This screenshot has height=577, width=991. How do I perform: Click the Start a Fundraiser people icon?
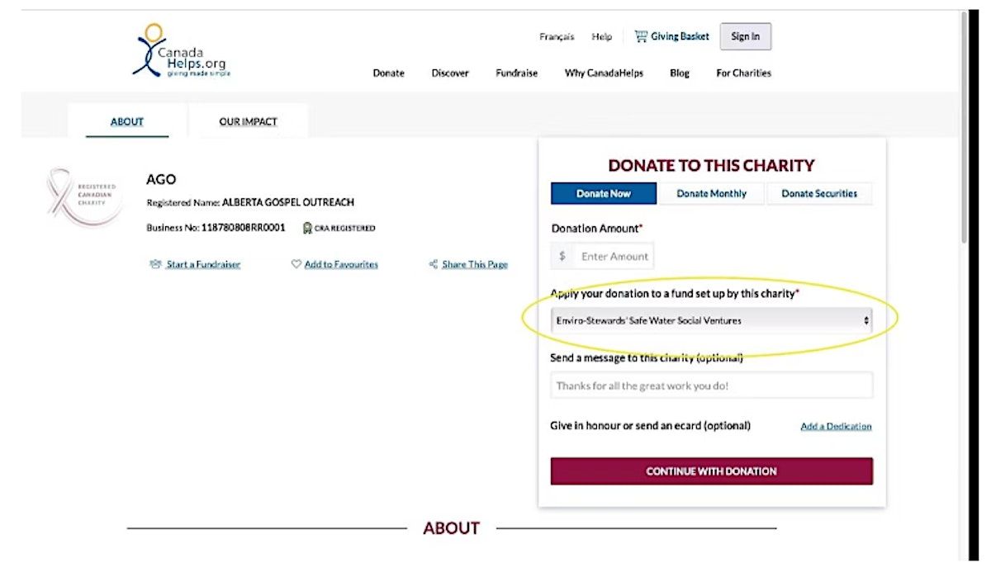point(155,265)
